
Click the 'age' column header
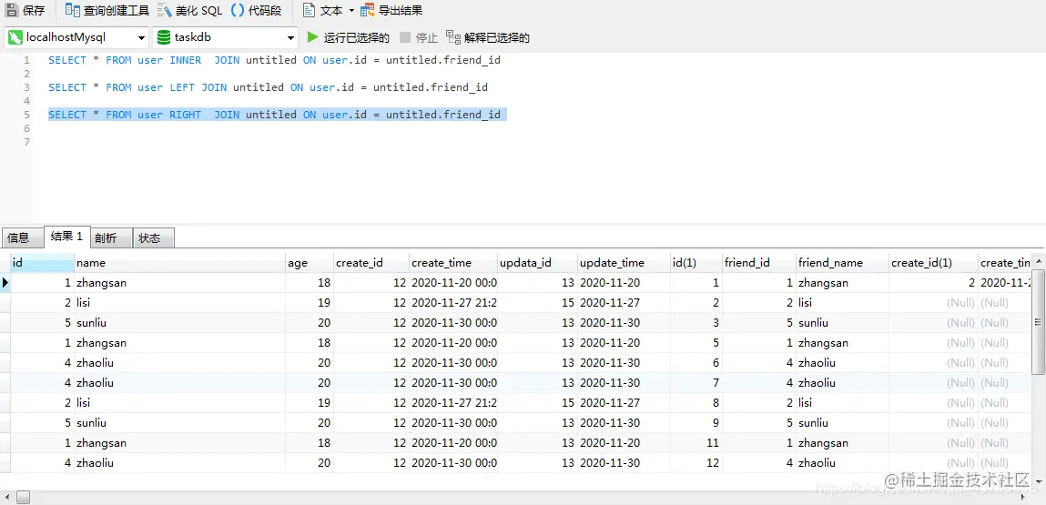click(310, 263)
